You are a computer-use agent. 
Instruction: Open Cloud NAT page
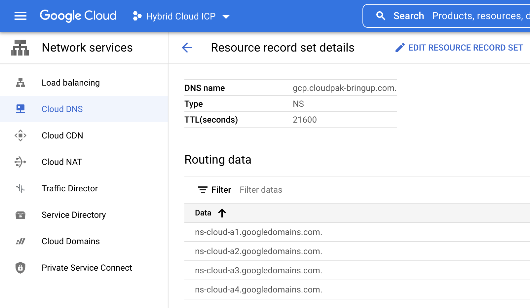(84, 162)
